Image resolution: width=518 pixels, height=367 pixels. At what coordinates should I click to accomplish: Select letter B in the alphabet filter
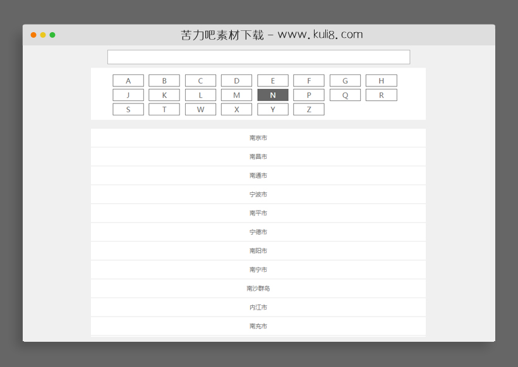point(164,80)
